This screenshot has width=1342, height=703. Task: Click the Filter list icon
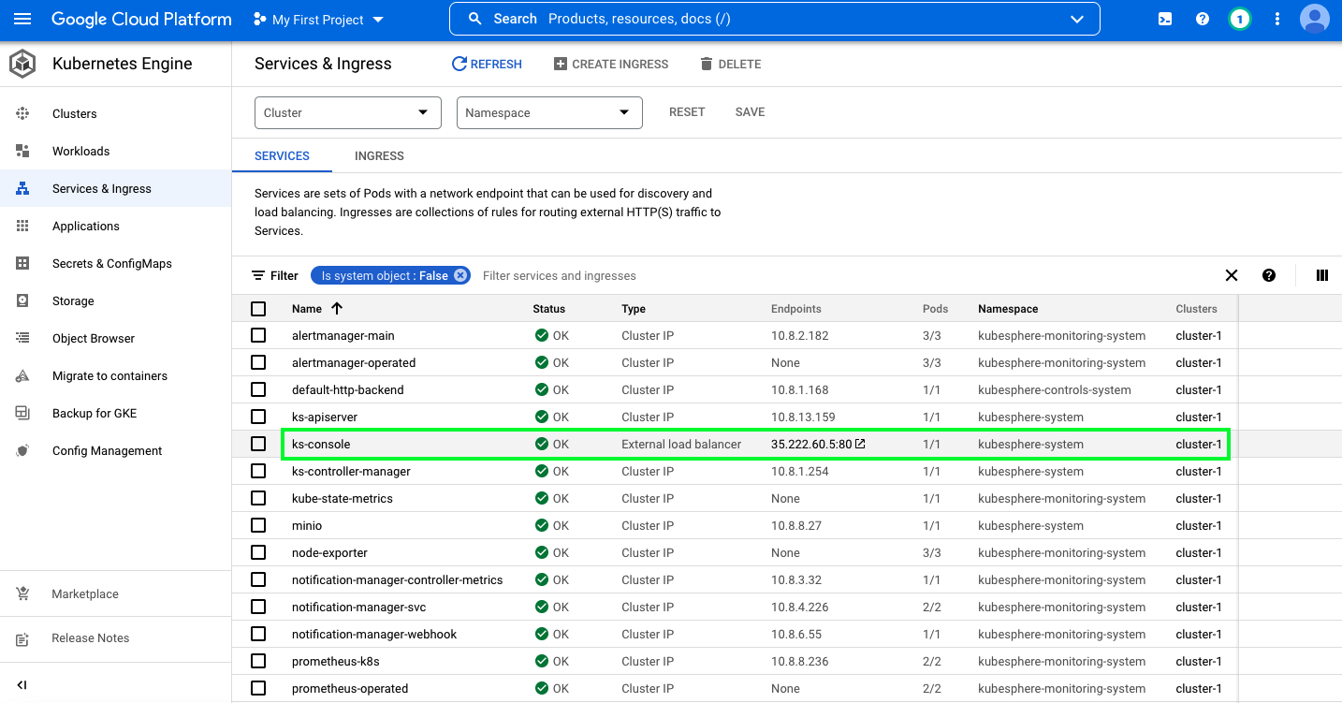coord(258,275)
